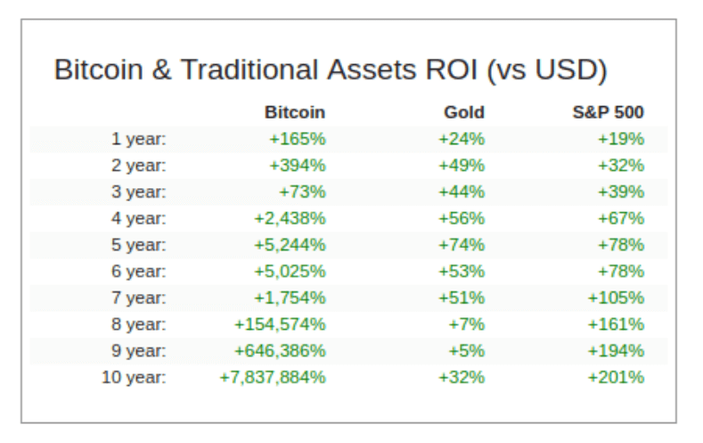Click Gold's +74% five-year value
This screenshot has height=443, width=703.
[x=462, y=245]
